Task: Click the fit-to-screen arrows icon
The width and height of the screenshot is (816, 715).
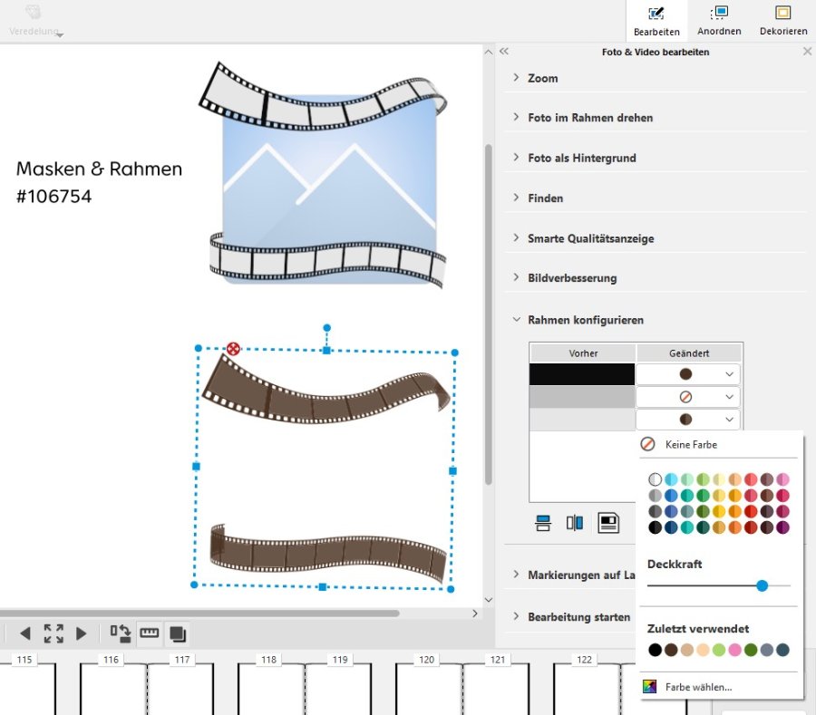Action: pos(53,633)
